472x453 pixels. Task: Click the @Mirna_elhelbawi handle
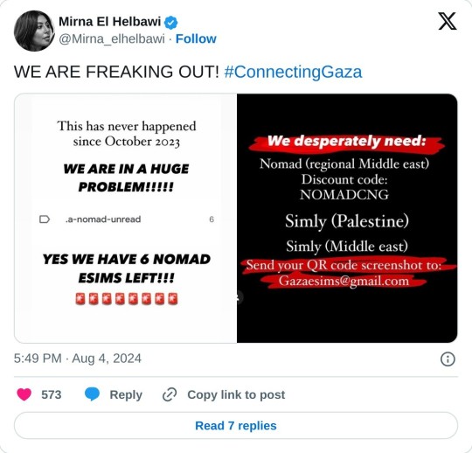click(x=112, y=38)
